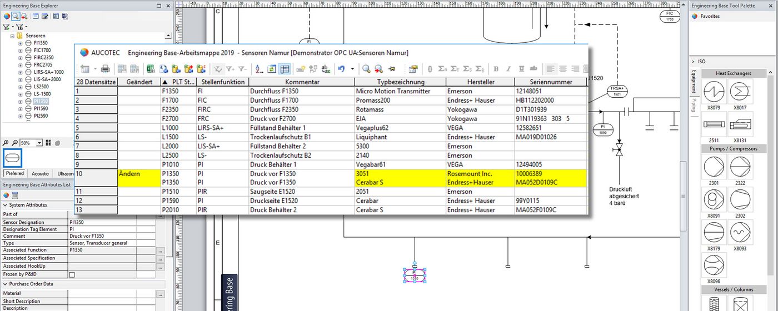Image resolution: width=778 pixels, height=311 pixels.
Task: Click the table view icon in worksheet toolbar
Action: [x=285, y=69]
